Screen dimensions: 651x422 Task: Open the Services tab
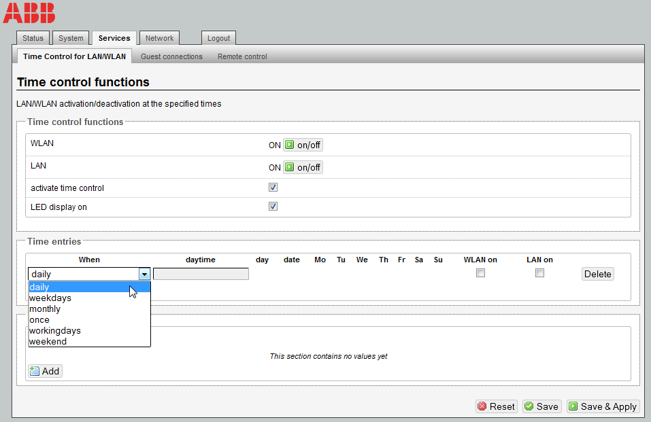tap(114, 38)
